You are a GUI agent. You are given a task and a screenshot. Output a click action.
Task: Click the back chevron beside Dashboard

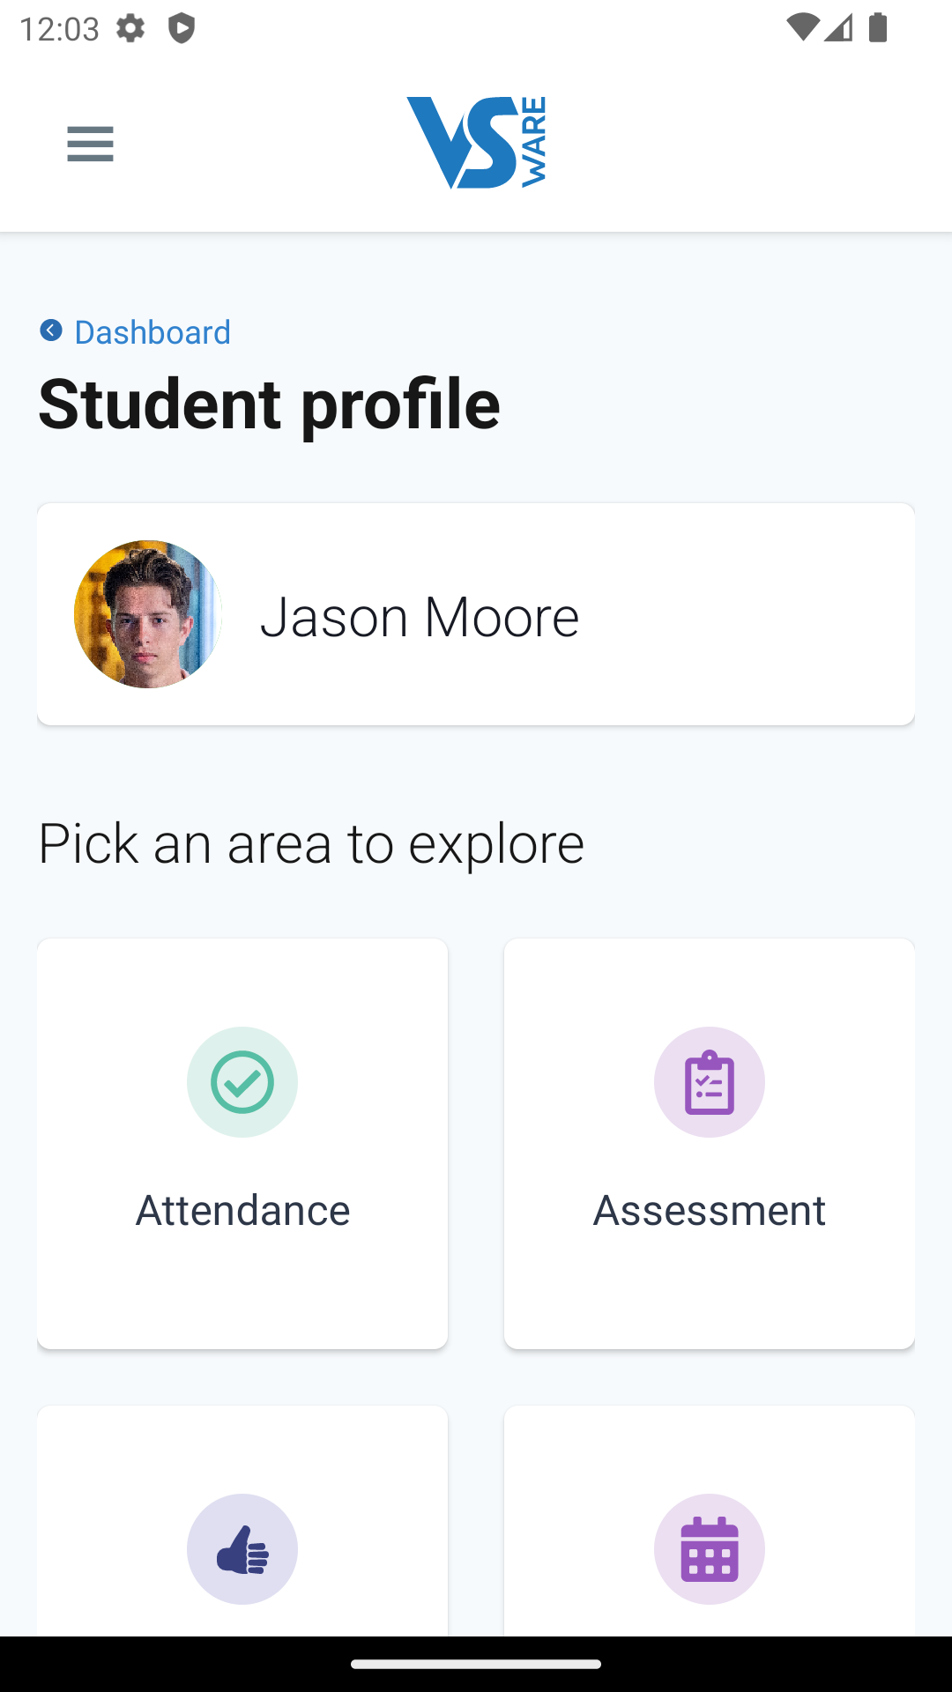(x=51, y=330)
